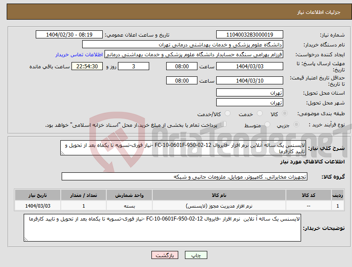Click the تعداد / مقدار column header
The width and height of the screenshot is (352, 267).
(x=84, y=195)
